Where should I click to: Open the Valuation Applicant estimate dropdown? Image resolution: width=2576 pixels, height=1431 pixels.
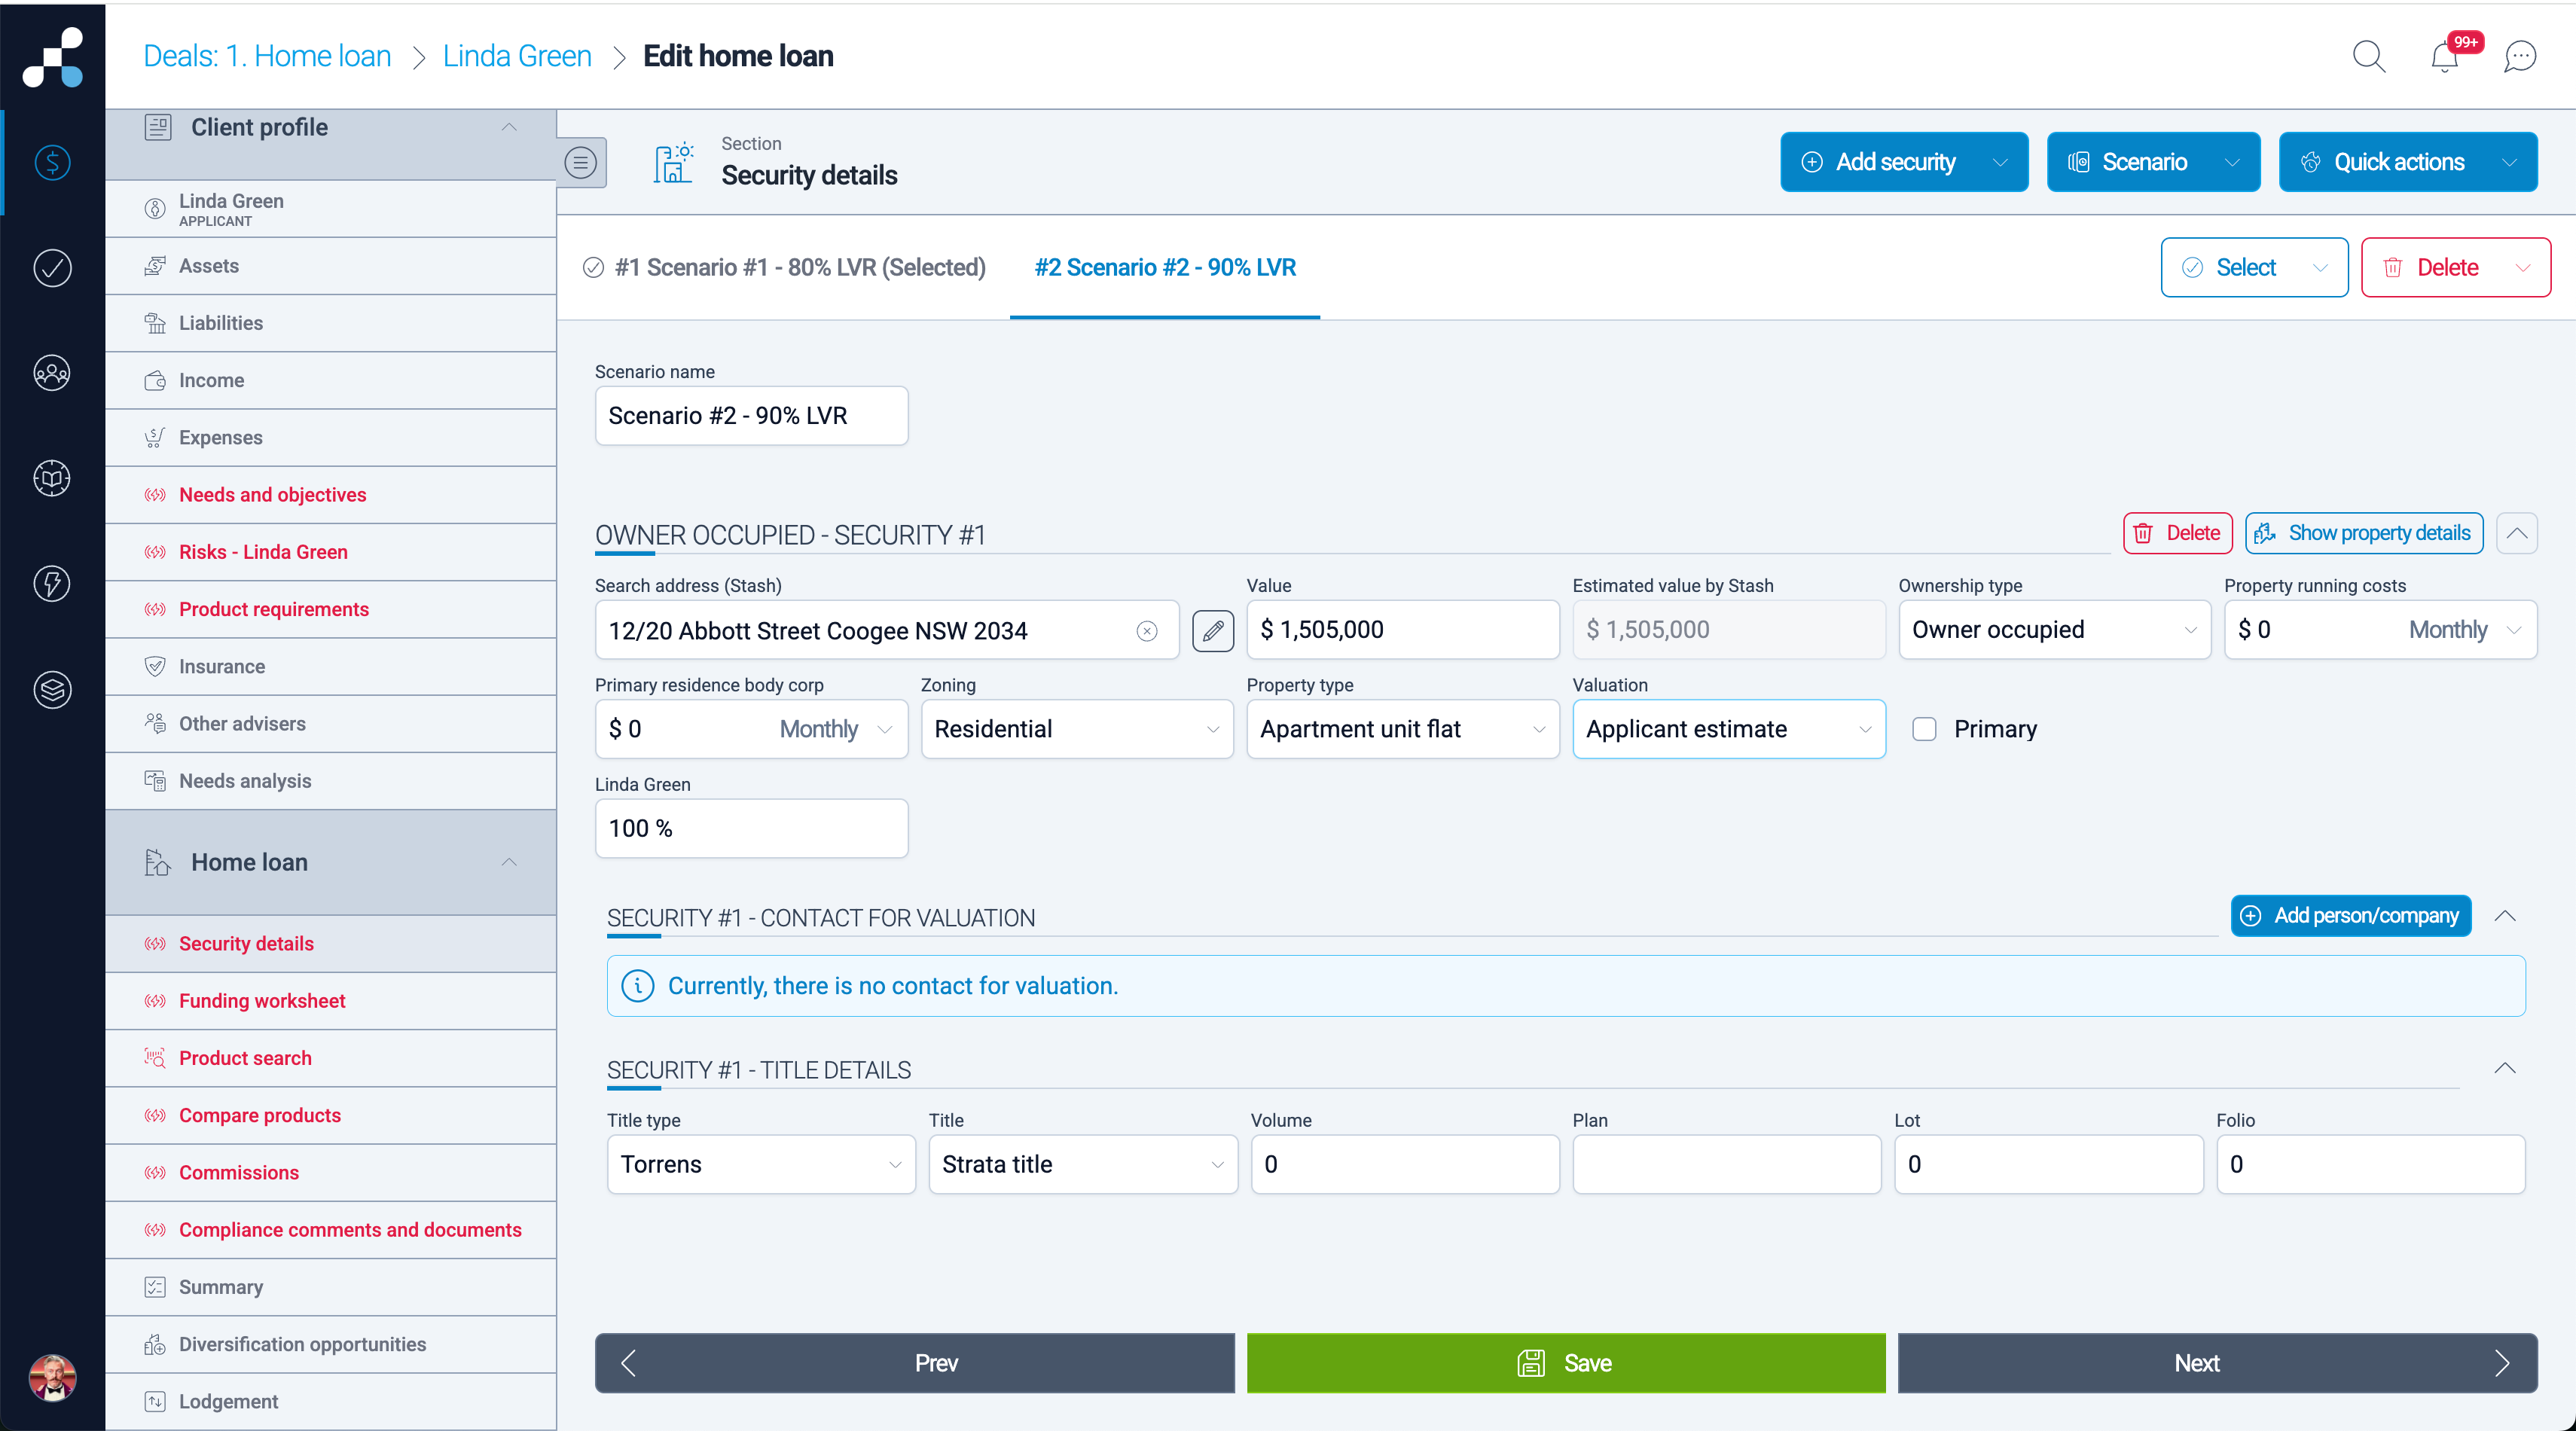pos(1728,729)
